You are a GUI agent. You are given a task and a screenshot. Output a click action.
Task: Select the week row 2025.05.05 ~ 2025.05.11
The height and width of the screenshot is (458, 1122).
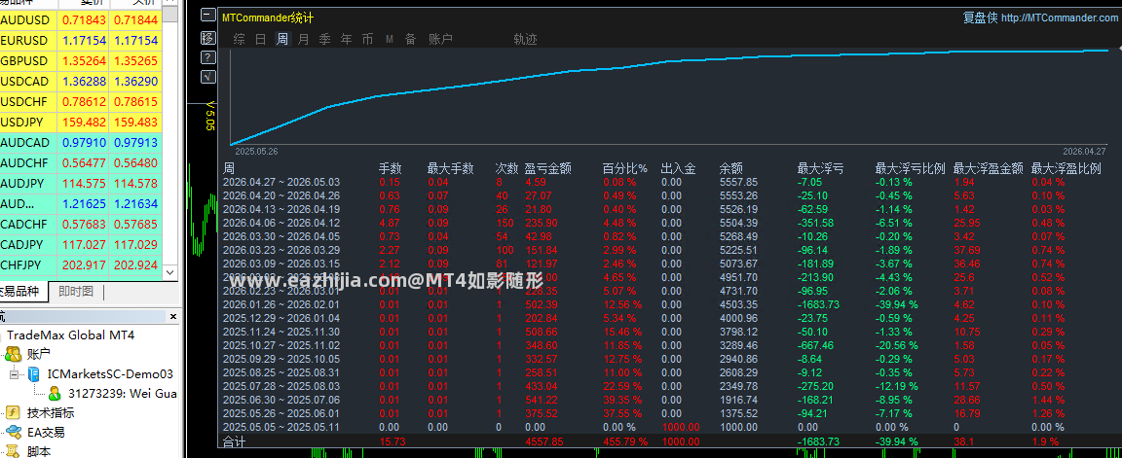(668, 427)
